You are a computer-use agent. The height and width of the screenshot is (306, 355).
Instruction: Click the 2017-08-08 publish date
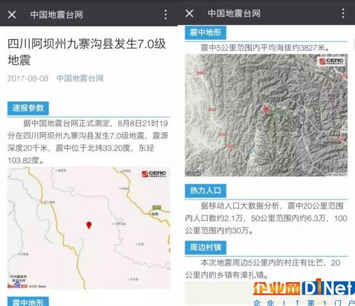tap(28, 78)
